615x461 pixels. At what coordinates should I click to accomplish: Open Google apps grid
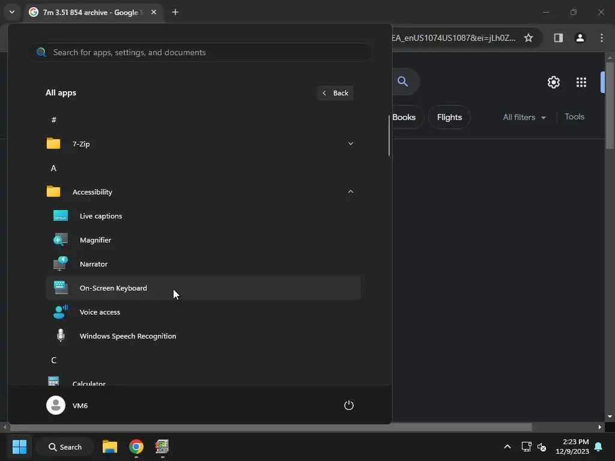(581, 82)
